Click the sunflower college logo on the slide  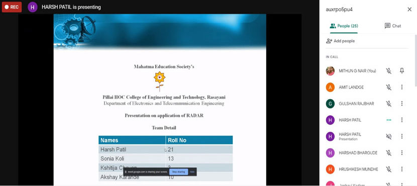click(160, 81)
